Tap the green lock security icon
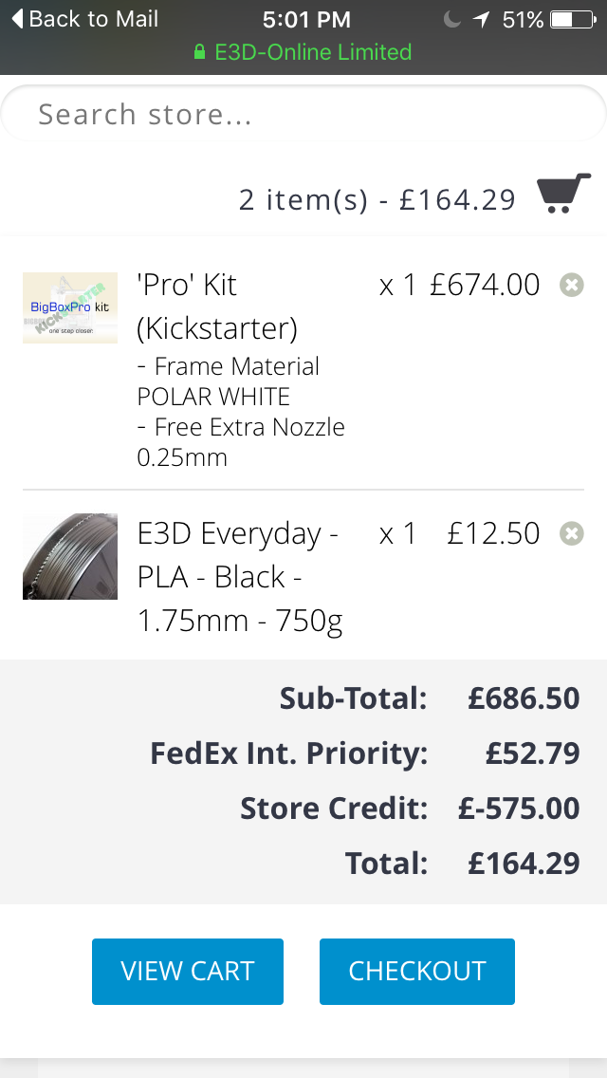Screen dimensions: 607x1078 coord(199,51)
